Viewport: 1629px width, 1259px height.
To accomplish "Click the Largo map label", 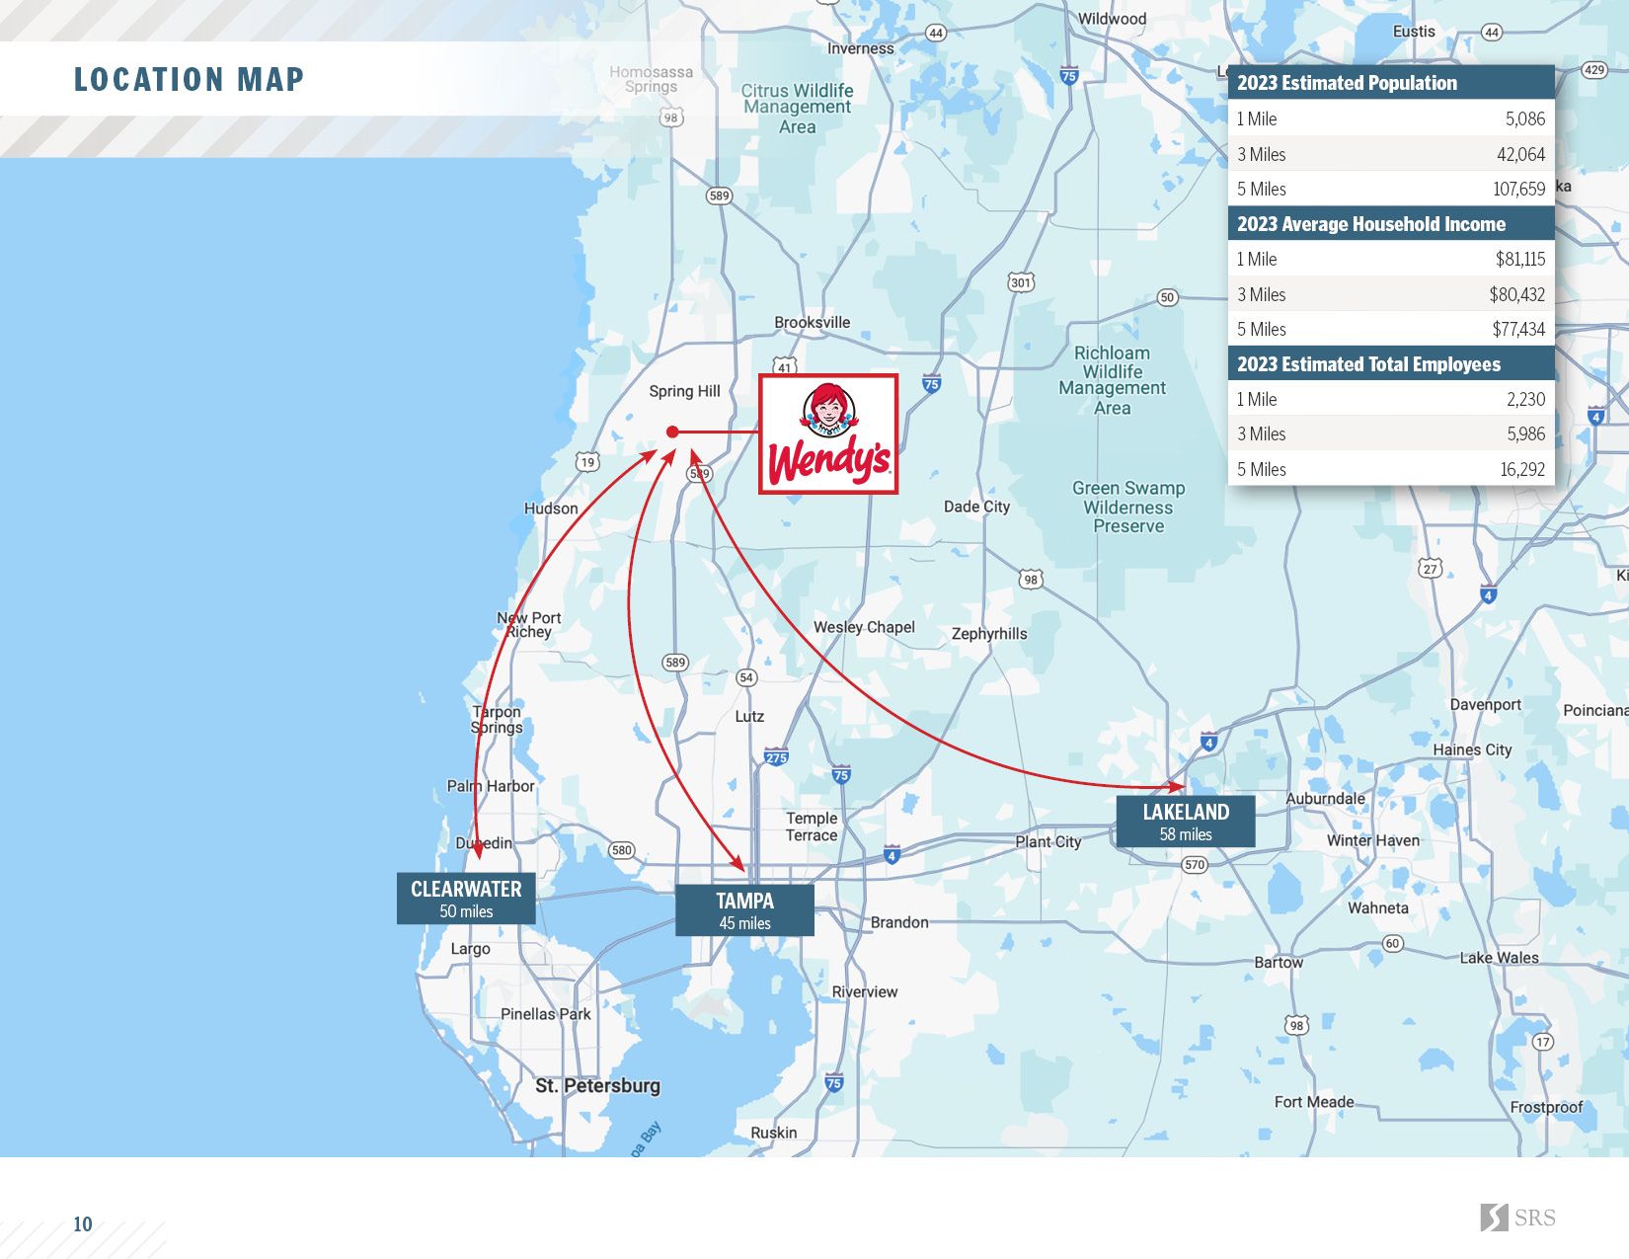I will pyautogui.click(x=470, y=949).
